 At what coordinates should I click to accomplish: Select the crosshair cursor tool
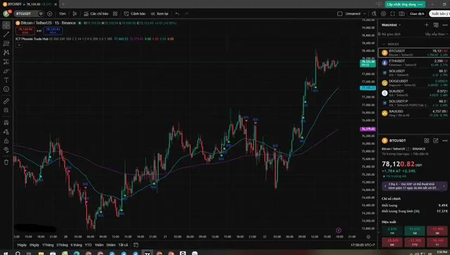pyautogui.click(x=7, y=25)
